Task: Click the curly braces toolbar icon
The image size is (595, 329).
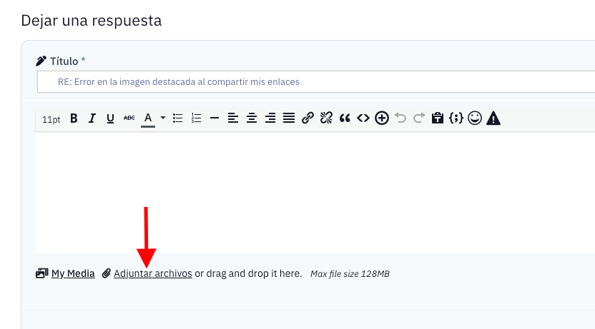Action: click(x=456, y=118)
